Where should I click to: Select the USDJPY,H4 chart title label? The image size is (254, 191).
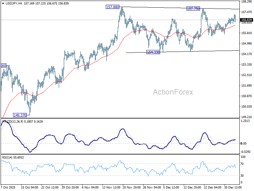(x=13, y=4)
